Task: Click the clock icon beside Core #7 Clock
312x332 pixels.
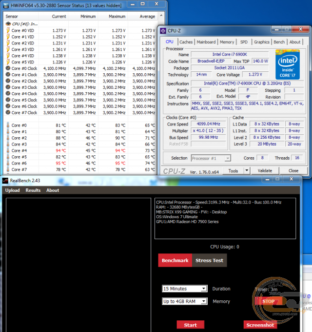Action: pos(8,112)
